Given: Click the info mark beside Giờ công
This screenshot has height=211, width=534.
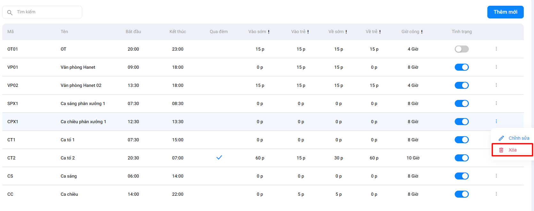Looking at the screenshot, I should pos(422,32).
